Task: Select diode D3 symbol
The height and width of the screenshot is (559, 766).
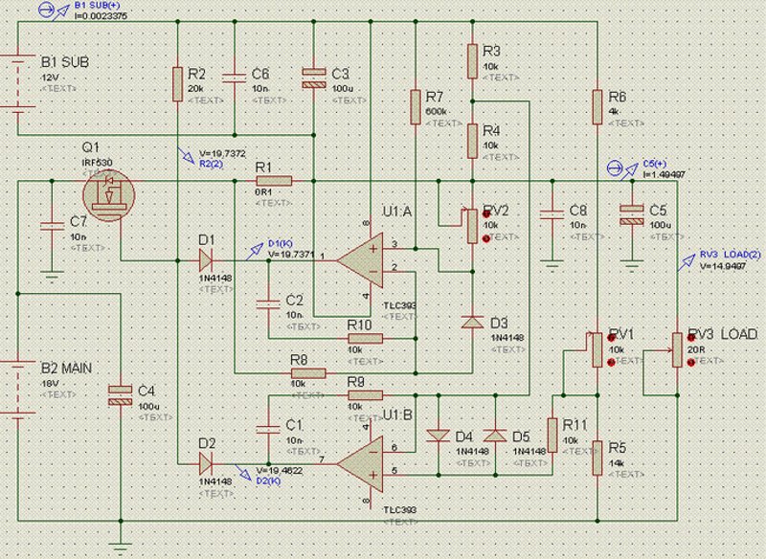Action: coord(472,323)
